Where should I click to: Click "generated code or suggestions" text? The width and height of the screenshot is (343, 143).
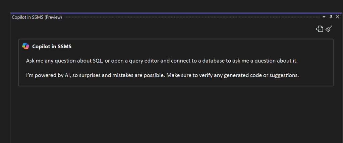click(265, 75)
